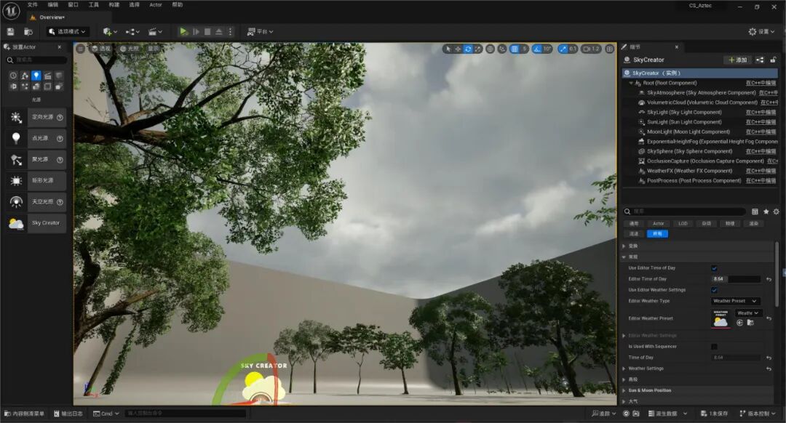Click the favorites star icon in Details
Screen dimensions: 786x423
tap(766, 211)
